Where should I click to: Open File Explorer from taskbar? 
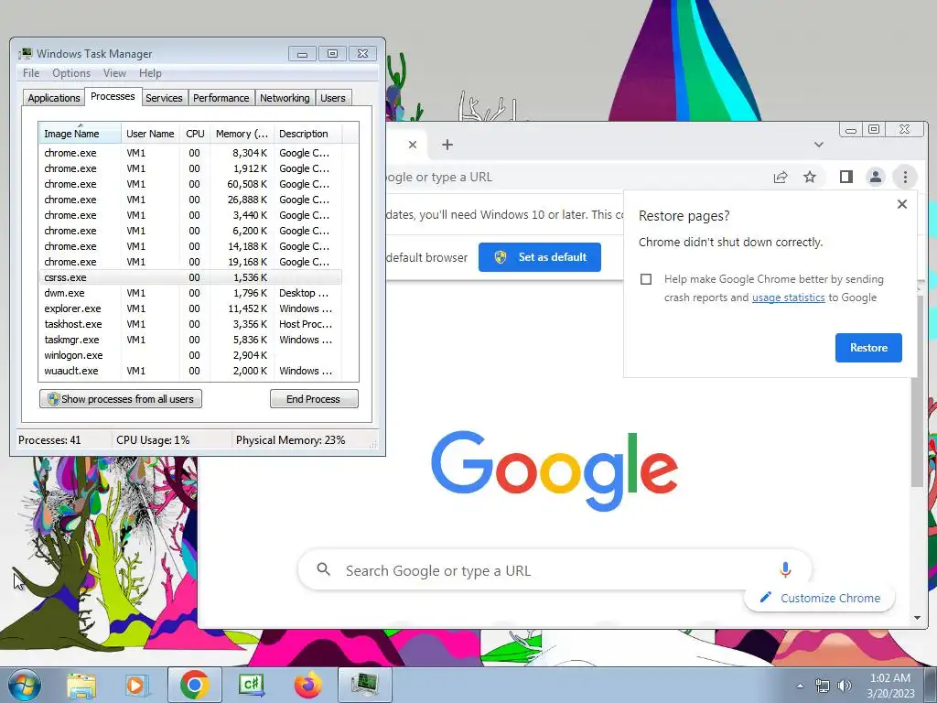[x=81, y=685]
